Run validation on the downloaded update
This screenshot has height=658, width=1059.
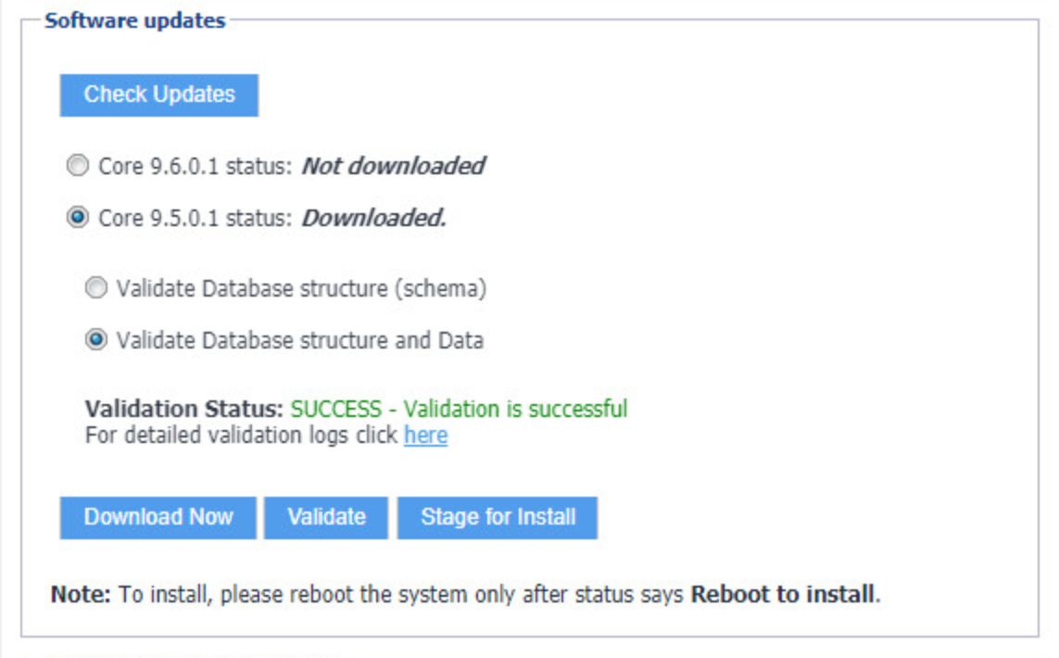tap(326, 517)
